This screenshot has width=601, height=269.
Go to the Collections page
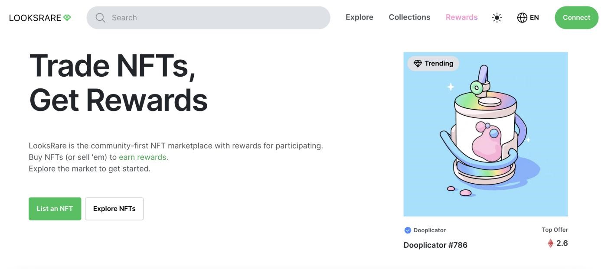click(x=409, y=17)
